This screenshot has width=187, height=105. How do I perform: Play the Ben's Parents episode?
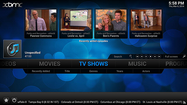(111, 23)
